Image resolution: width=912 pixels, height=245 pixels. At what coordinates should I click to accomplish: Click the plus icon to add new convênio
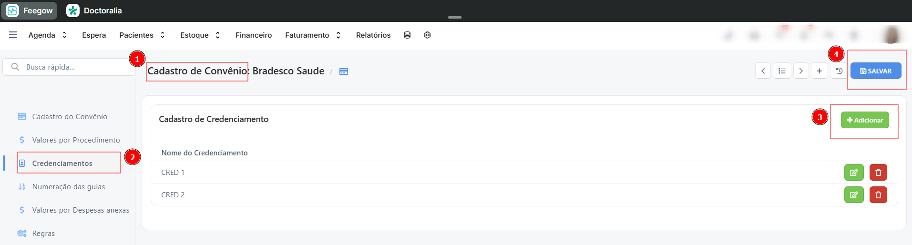click(x=819, y=71)
